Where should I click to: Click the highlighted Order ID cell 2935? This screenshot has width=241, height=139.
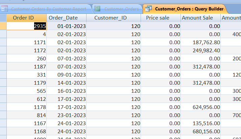tap(26, 26)
